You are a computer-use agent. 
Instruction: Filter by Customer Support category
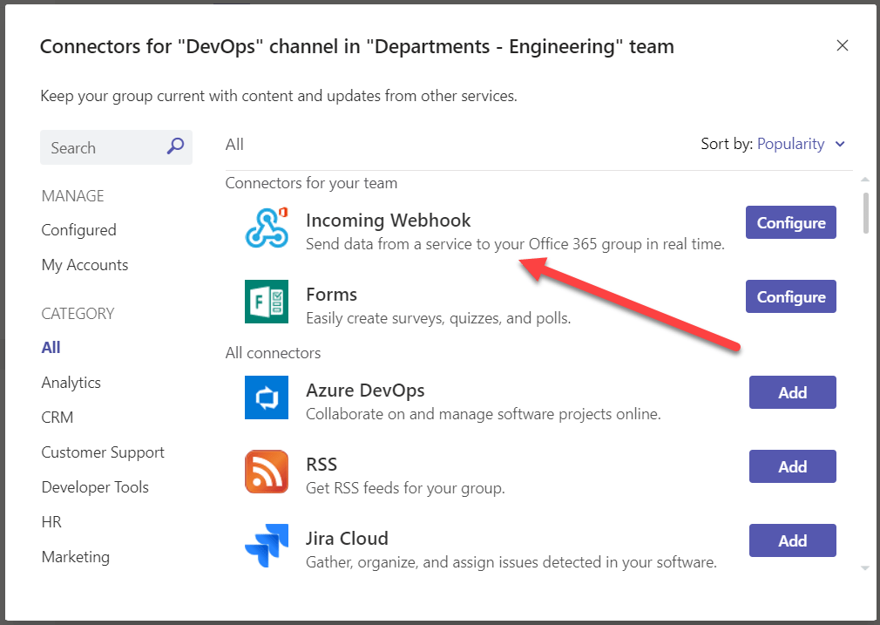pos(103,452)
